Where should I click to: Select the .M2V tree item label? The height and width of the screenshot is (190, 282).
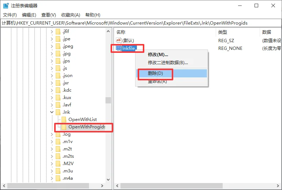click(68, 164)
